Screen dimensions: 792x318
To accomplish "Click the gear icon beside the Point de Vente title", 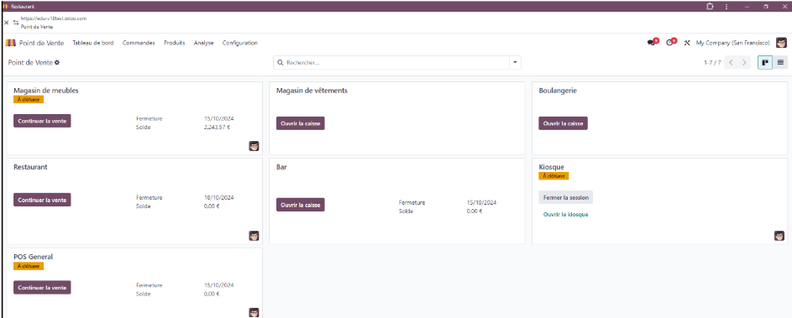I will click(x=57, y=63).
